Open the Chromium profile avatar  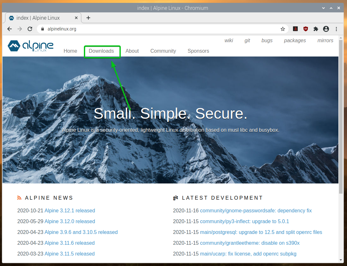(326, 29)
